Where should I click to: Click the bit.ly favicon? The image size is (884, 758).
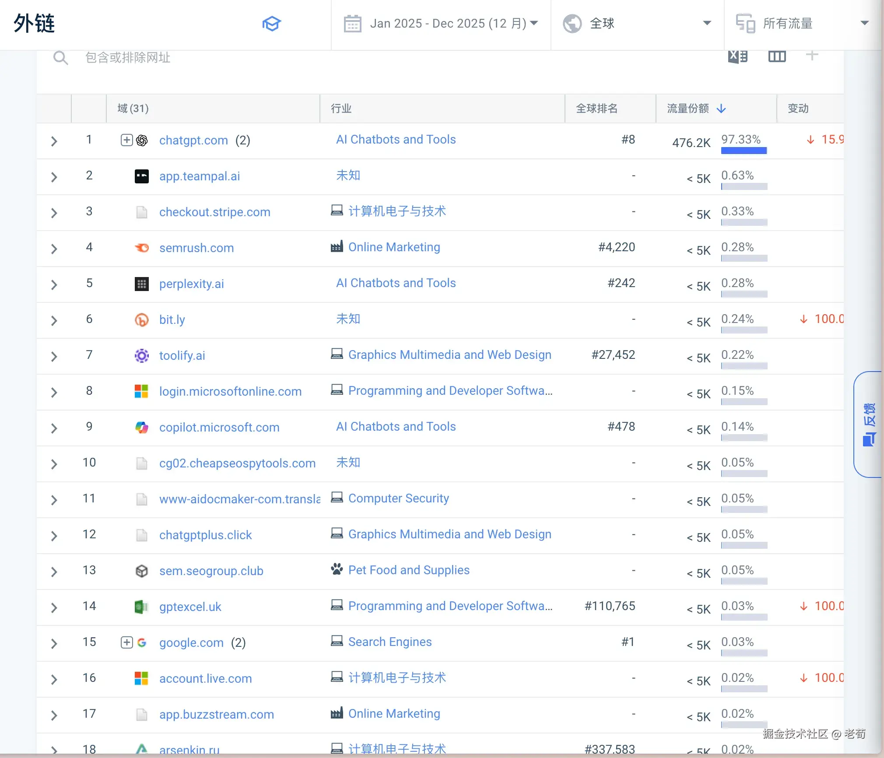(142, 320)
